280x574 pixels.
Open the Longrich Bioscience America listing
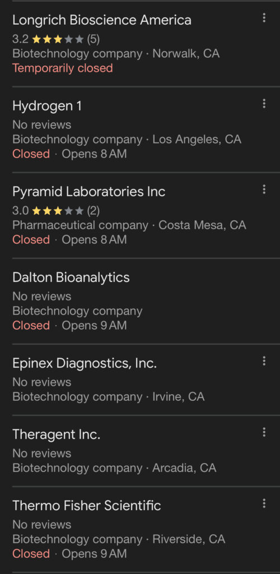click(140, 44)
